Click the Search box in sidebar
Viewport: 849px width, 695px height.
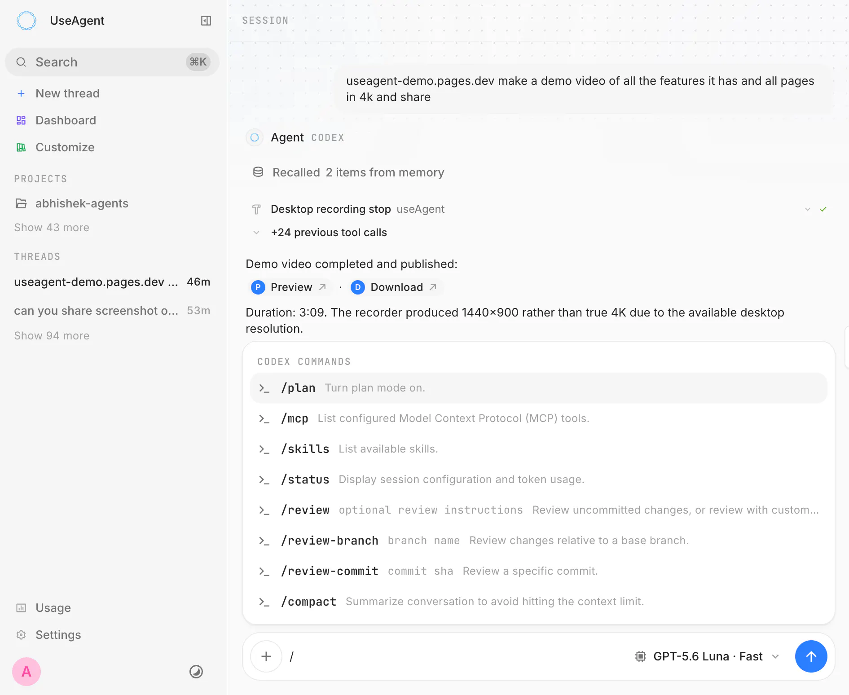point(112,62)
